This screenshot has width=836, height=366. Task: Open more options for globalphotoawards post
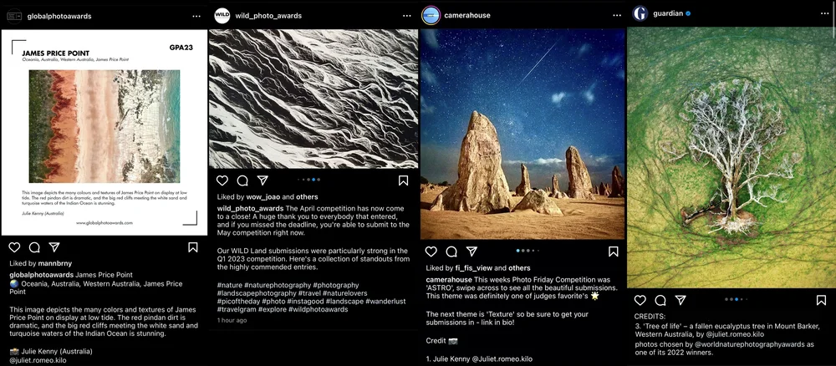(196, 16)
